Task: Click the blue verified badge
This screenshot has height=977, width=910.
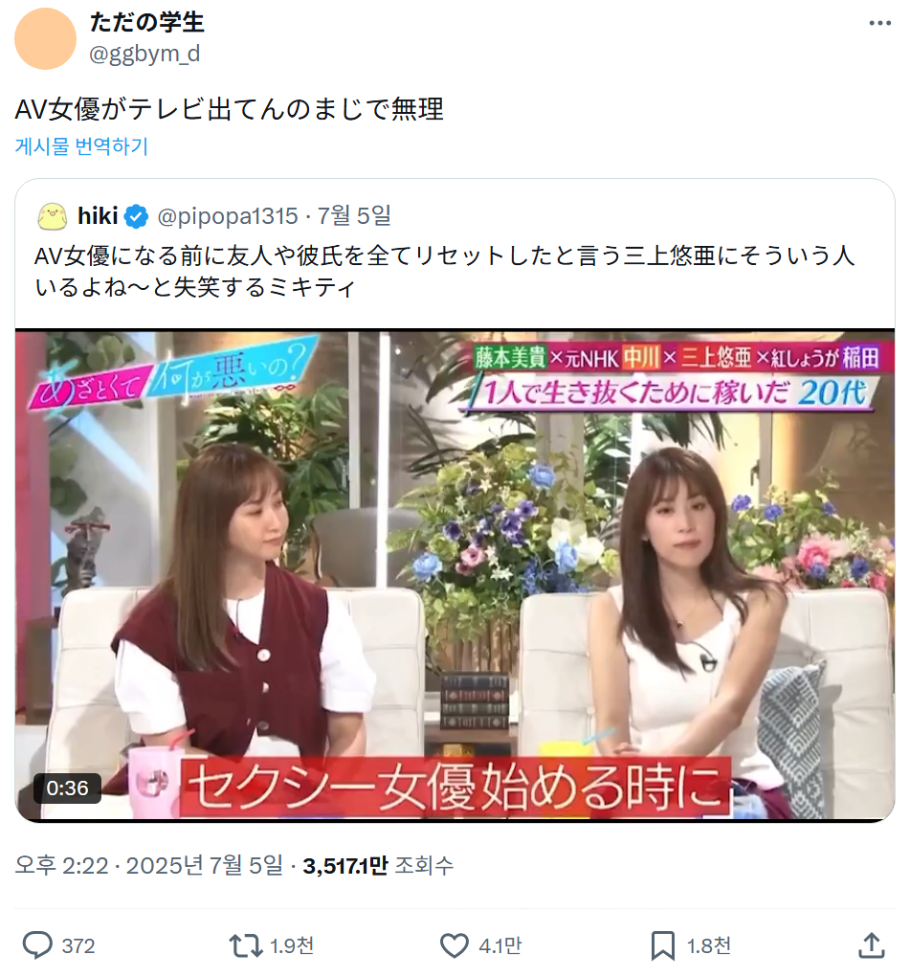Action: pyautogui.click(x=136, y=216)
